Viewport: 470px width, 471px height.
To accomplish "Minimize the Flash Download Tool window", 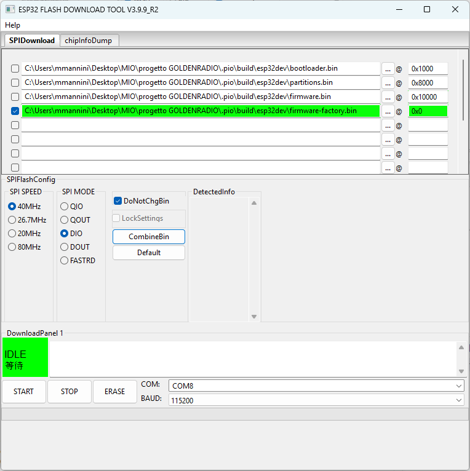I will pos(399,10).
